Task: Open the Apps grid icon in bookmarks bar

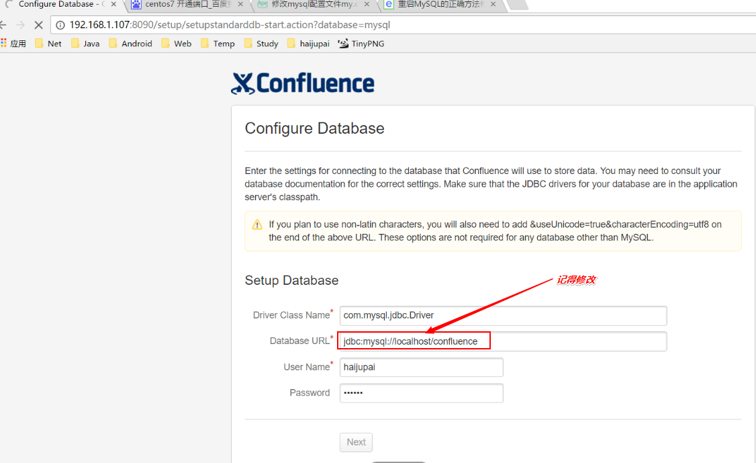Action: (4, 44)
